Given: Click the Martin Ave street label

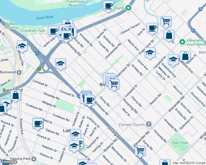Looking at the screenshot, I should 133,45.
